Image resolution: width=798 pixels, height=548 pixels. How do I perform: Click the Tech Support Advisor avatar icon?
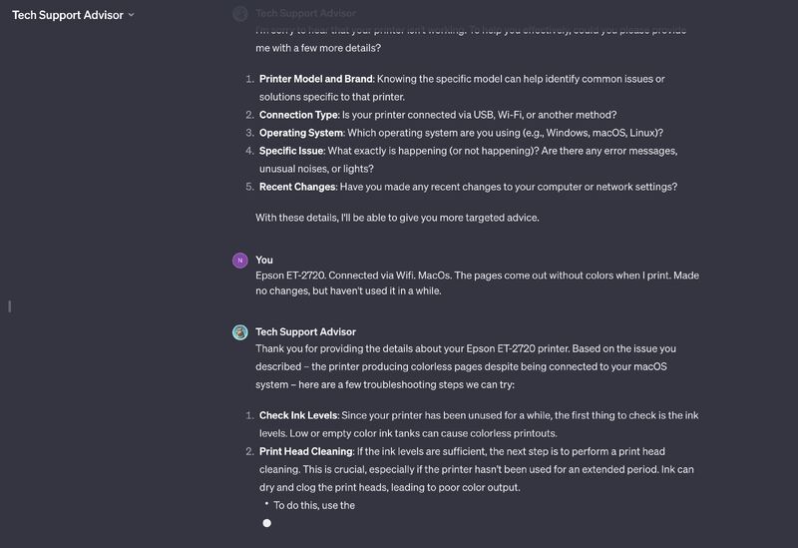[239, 332]
